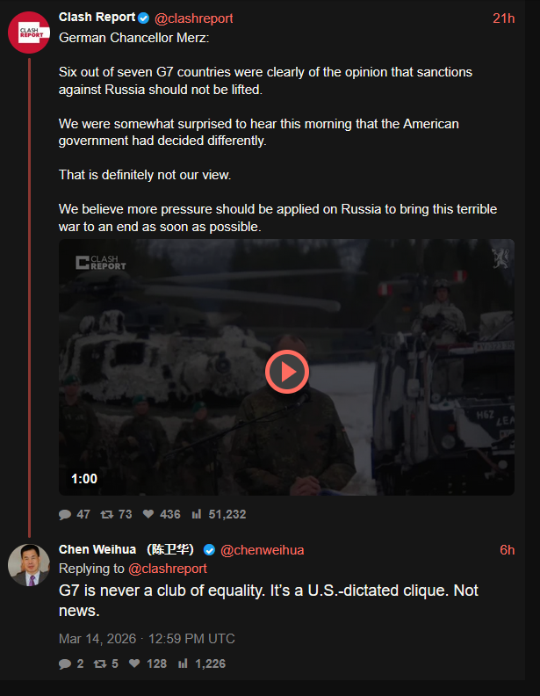This screenshot has width=540, height=696.
Task: Open @chenweihua handle link
Action: click(x=262, y=550)
